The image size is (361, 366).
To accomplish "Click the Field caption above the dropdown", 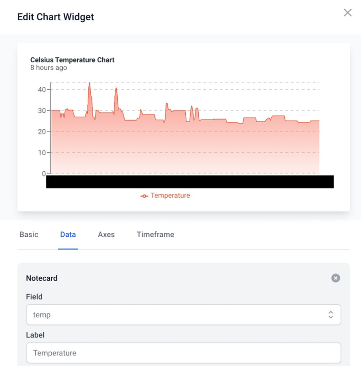I will (x=34, y=297).
